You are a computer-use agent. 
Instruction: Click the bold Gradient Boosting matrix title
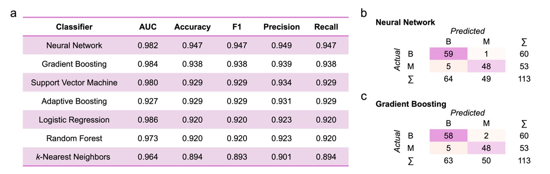tap(411, 104)
